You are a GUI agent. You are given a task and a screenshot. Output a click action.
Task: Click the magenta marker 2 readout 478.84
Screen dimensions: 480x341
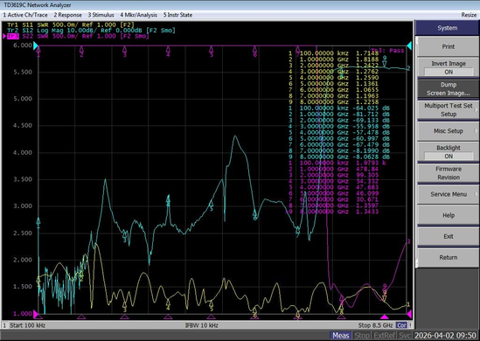(x=367, y=169)
